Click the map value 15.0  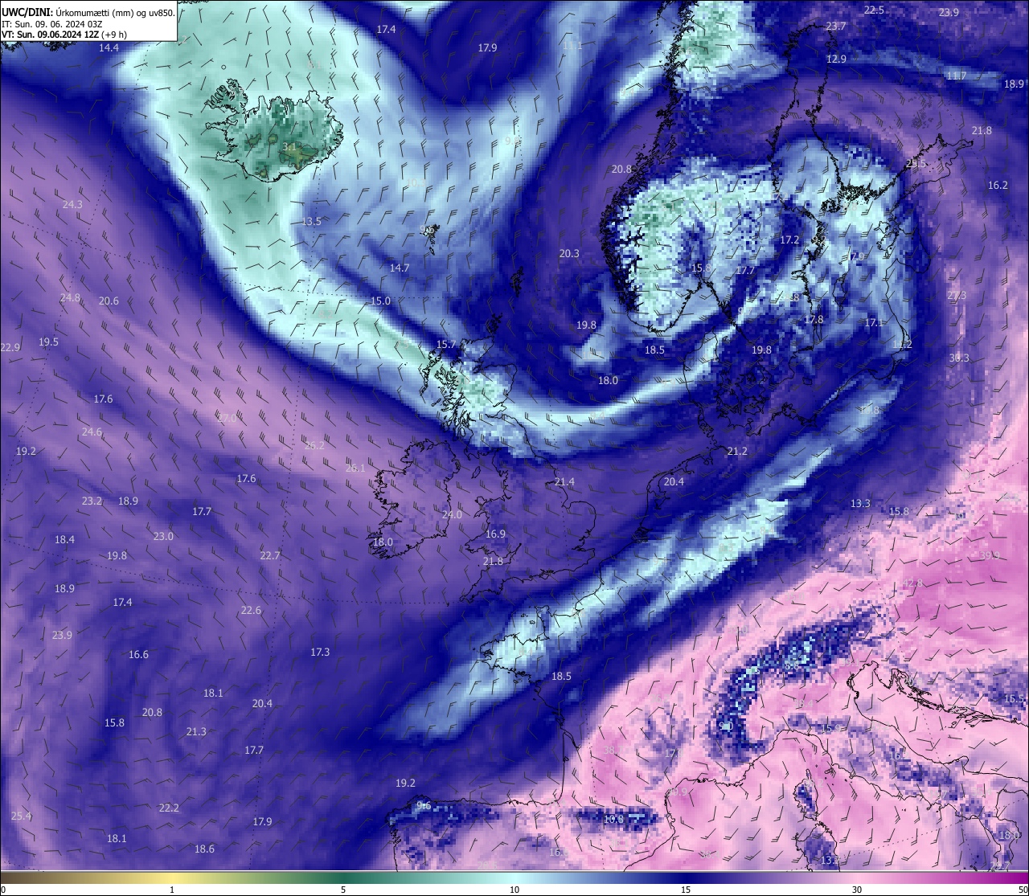click(380, 301)
